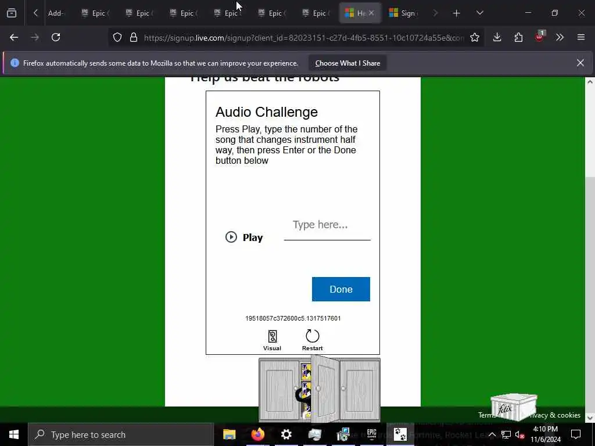Open Epic Games Launcher on taskbar
595x446 pixels.
(371, 434)
